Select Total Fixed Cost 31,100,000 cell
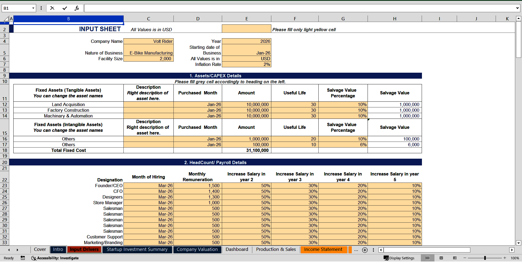The image size is (522, 262). coord(247,150)
